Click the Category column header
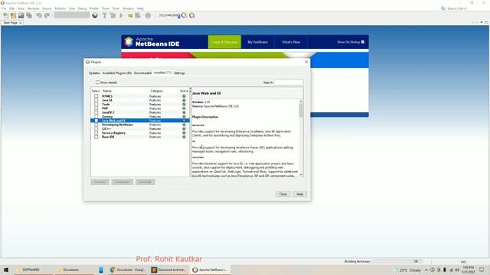490x275 pixels. tap(156, 91)
